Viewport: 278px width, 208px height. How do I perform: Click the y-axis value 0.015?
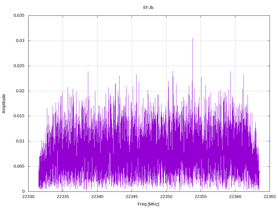click(19, 116)
